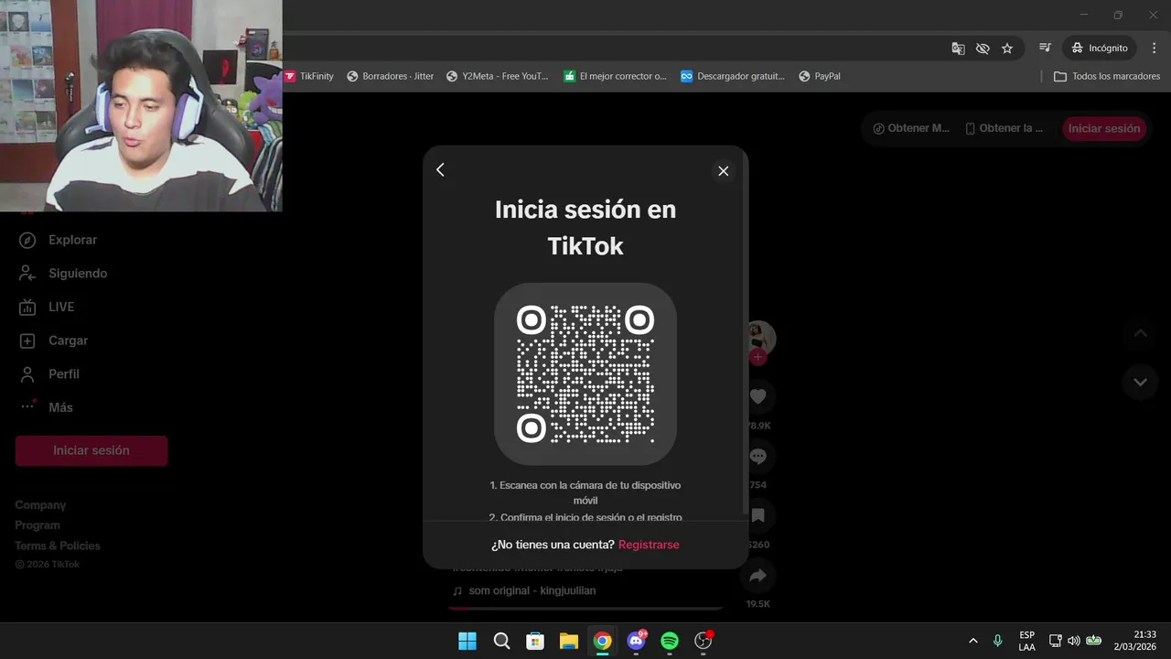Image resolution: width=1171 pixels, height=659 pixels.
Task: Click the green battery tray icon
Action: (1094, 641)
